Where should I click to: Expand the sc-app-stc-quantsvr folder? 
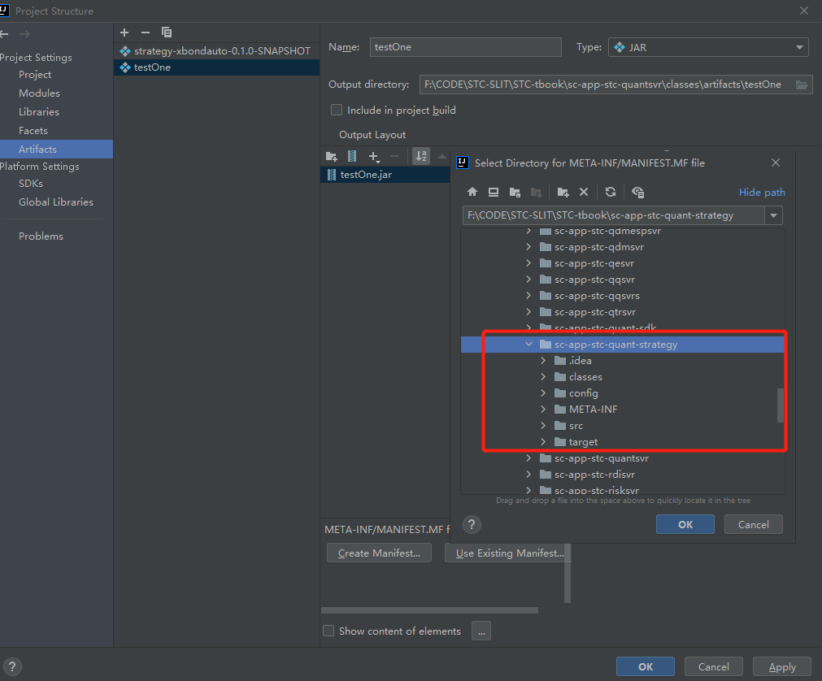coord(528,458)
